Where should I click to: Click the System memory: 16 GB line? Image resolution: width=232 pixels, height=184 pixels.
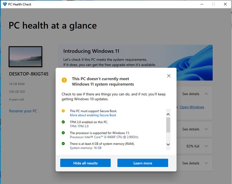[85, 148]
